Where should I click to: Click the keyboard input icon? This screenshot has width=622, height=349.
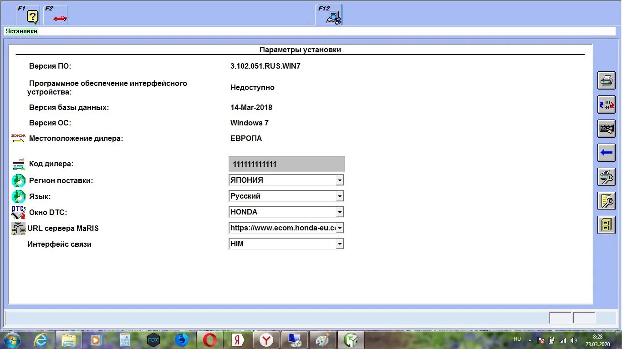coord(607,129)
